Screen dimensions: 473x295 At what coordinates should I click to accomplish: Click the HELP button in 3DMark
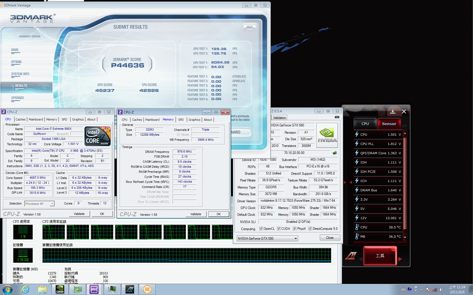point(249,27)
